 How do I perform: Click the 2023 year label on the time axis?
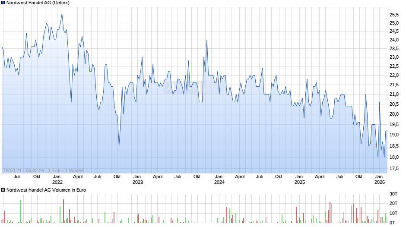point(137,182)
